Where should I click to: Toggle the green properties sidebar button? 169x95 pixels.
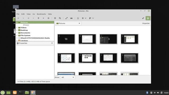point(148,18)
